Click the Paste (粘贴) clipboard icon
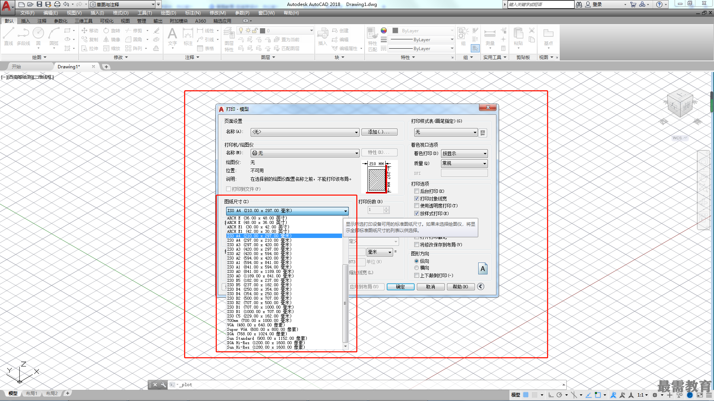The width and height of the screenshot is (714, 401). coord(518,36)
